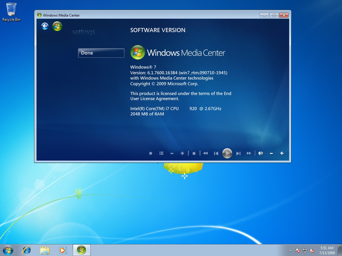Mute sound with the speaker icon

[261, 153]
